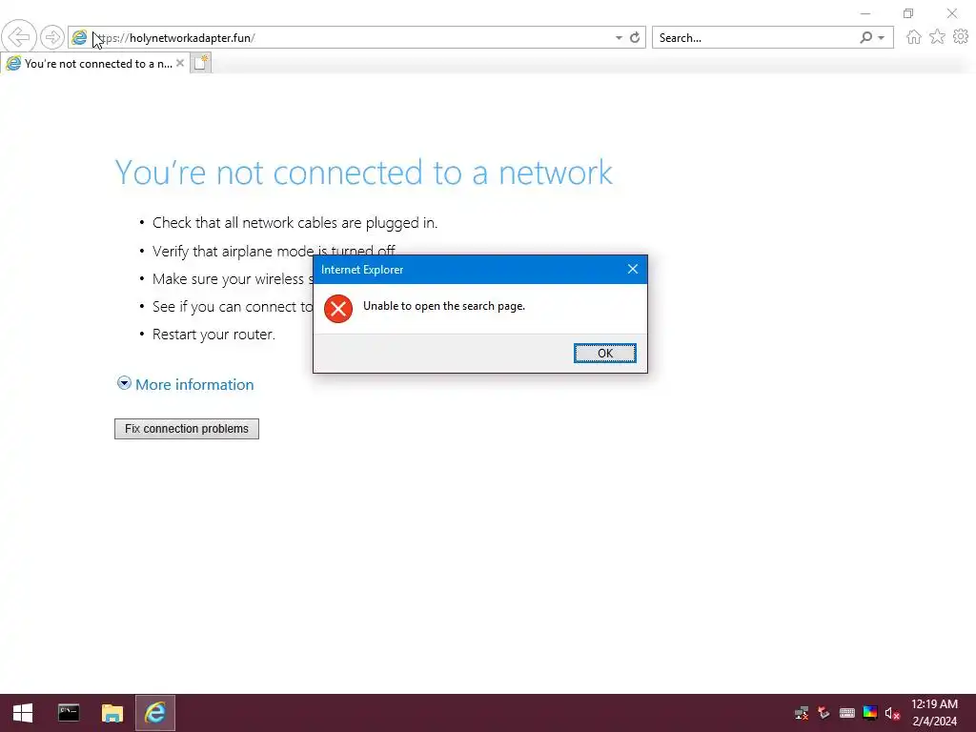976x732 pixels.
Task: Click "Check that all network cables" bullet
Action: pyautogui.click(x=295, y=223)
